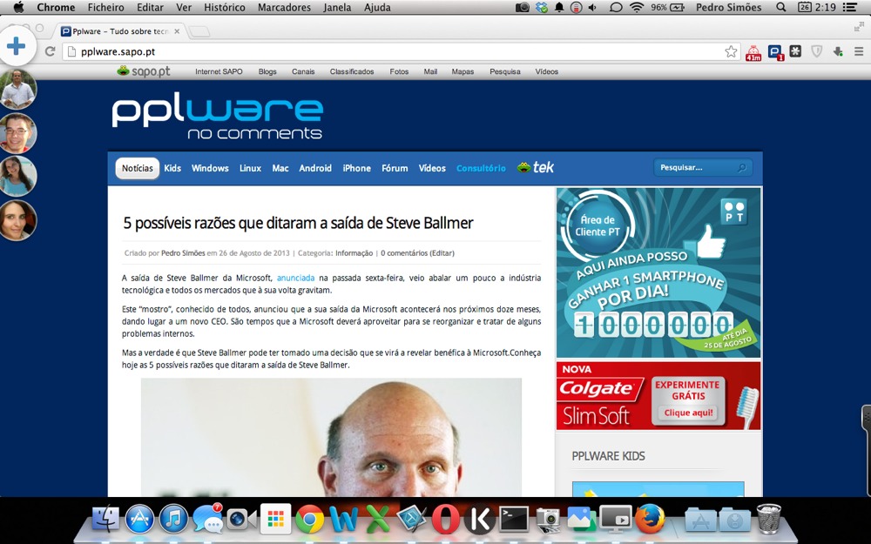
Task: Open the Downloads folder in the dock
Action: (734, 520)
